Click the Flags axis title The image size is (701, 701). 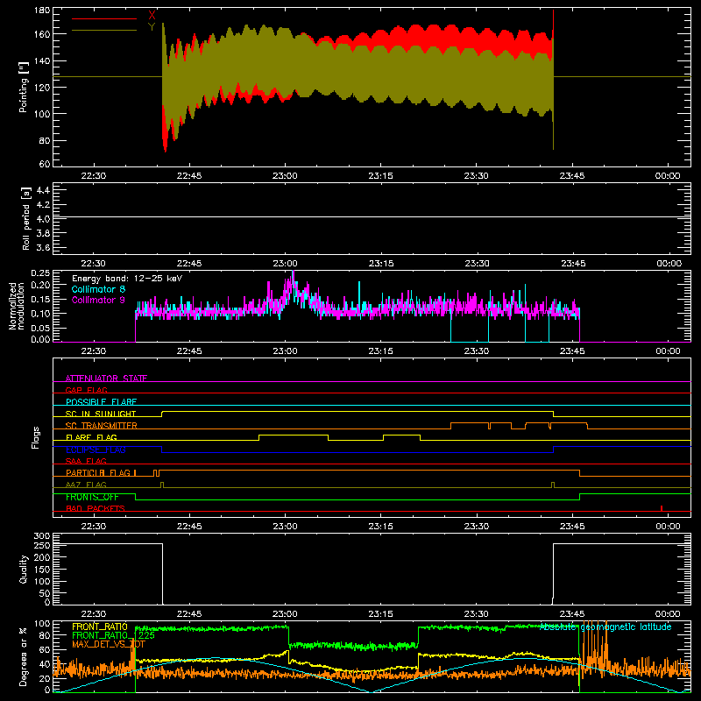pos(36,437)
